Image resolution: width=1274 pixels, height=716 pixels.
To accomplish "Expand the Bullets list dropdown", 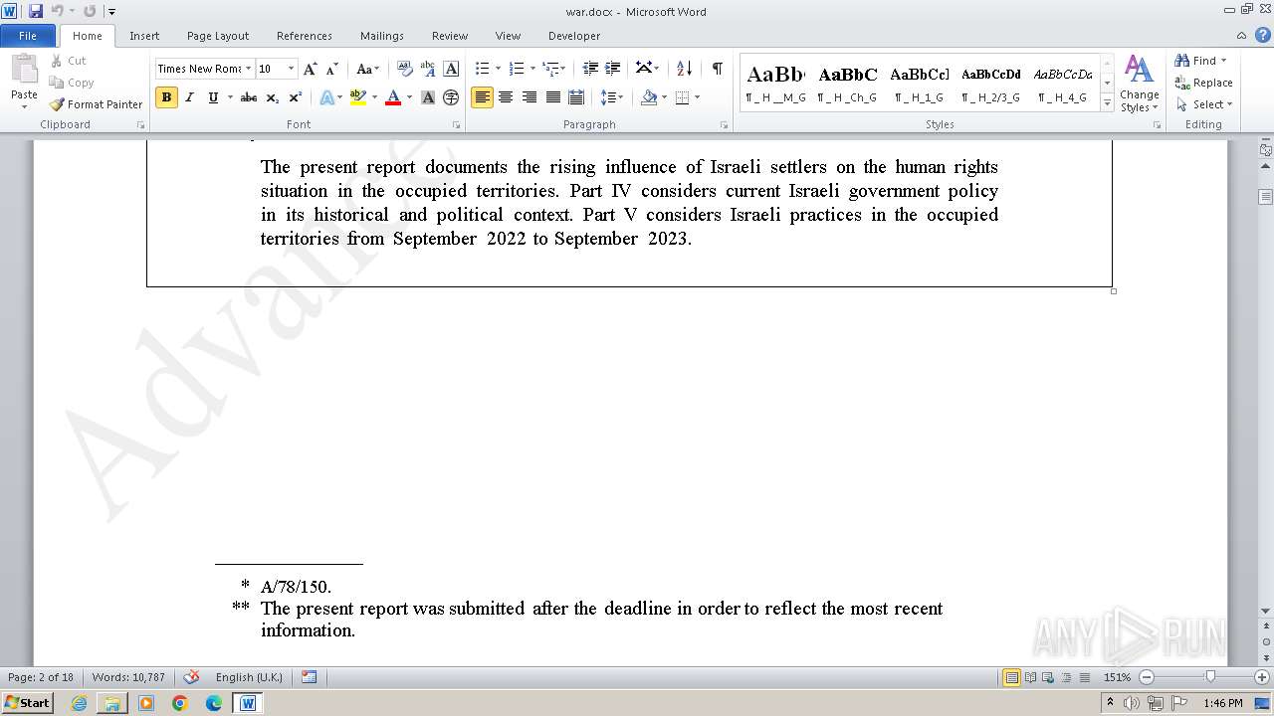I will pos(499,69).
